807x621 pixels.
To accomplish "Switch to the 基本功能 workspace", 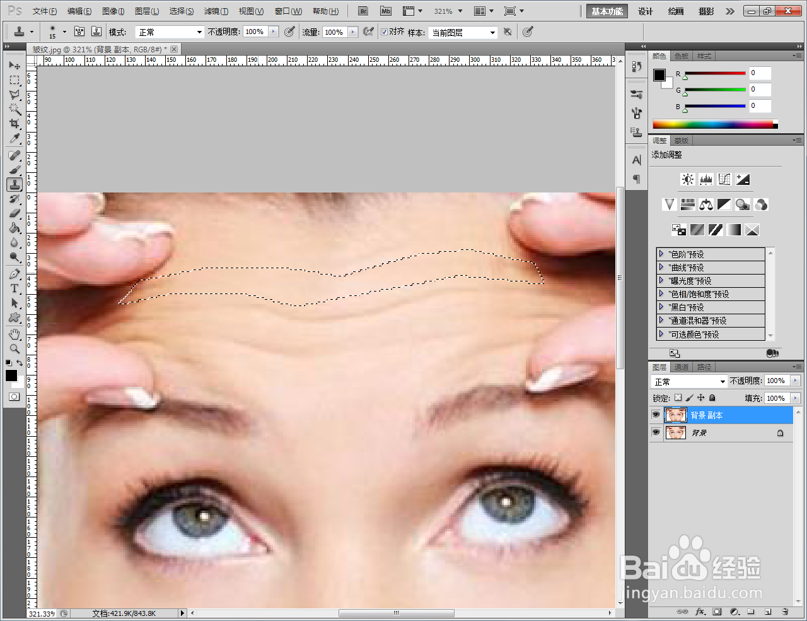I will pos(607,11).
